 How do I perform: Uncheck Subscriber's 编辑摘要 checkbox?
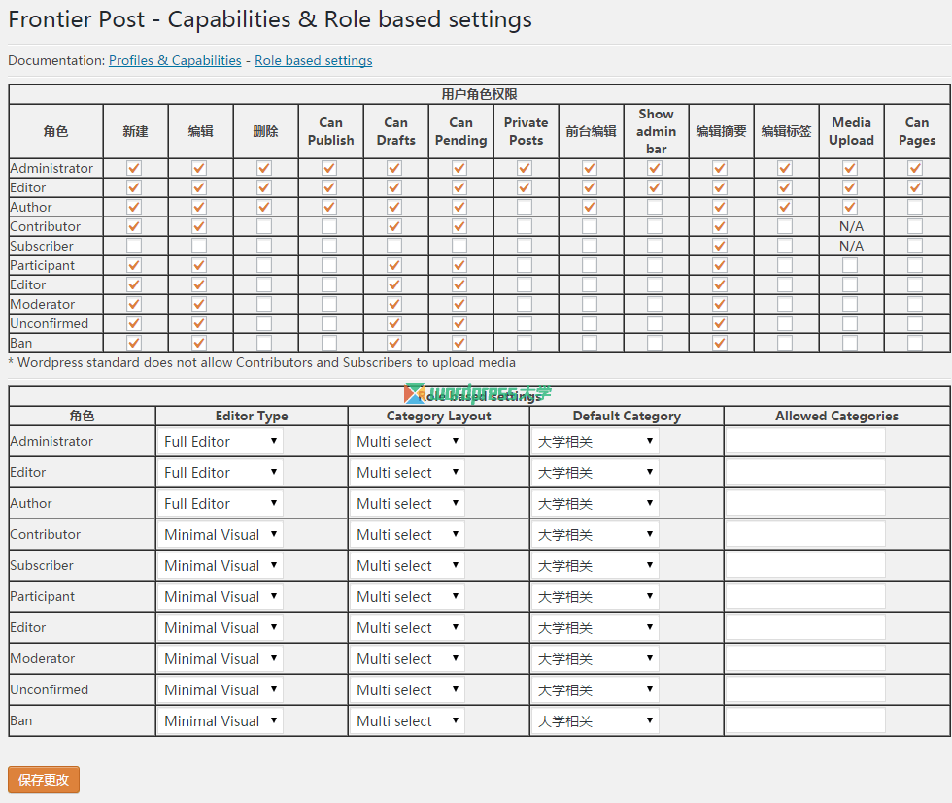(x=720, y=246)
